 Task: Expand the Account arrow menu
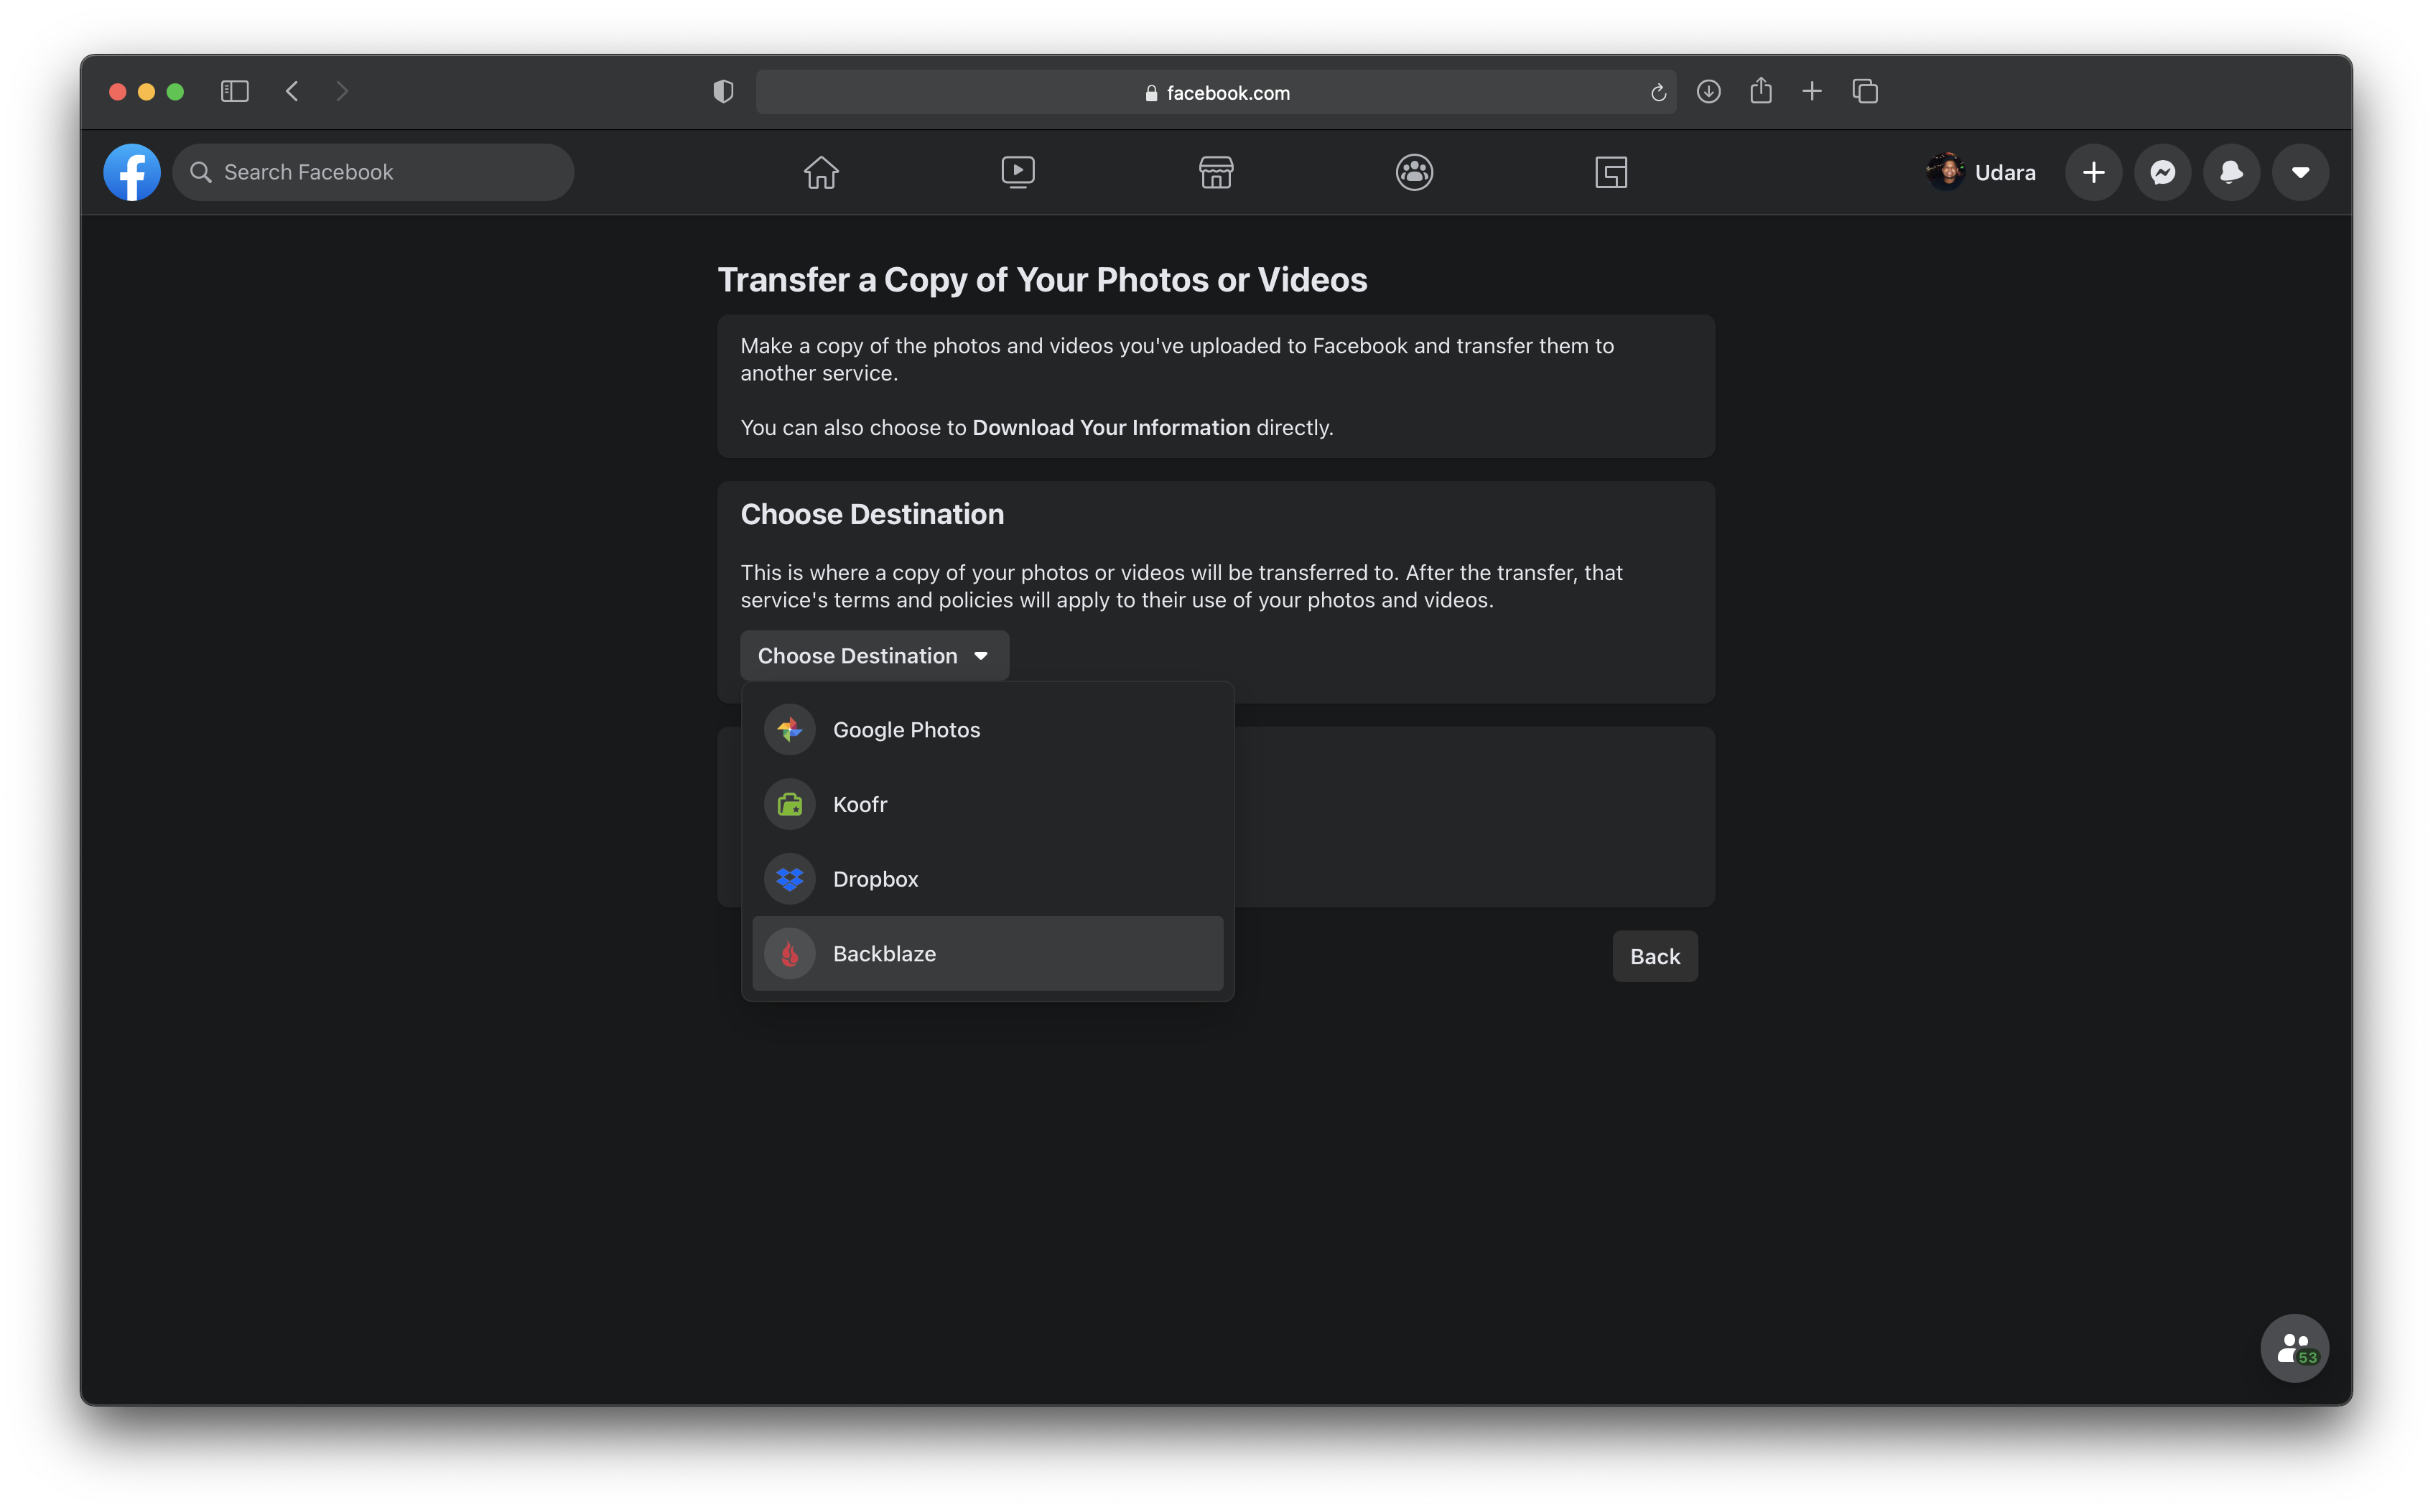[x=2300, y=172]
